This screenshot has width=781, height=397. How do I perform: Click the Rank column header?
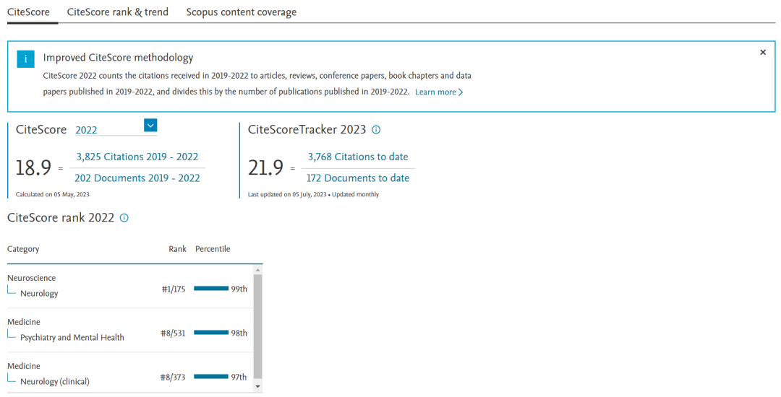177,249
